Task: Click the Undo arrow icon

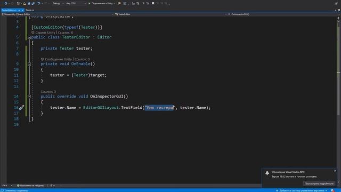Action: 39,4
